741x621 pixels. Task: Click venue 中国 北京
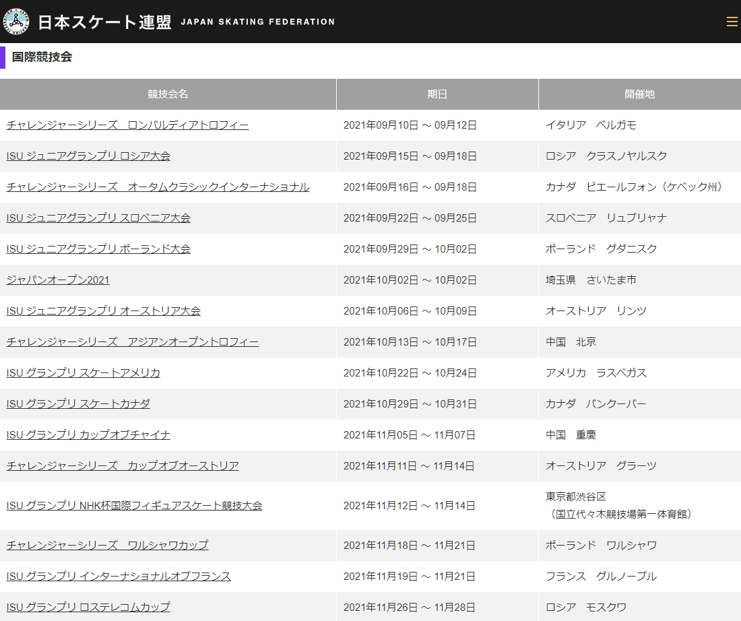(571, 341)
